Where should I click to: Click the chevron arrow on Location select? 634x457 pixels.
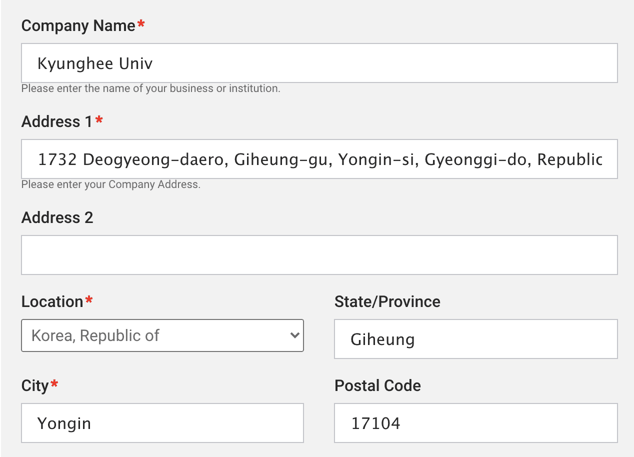(295, 335)
